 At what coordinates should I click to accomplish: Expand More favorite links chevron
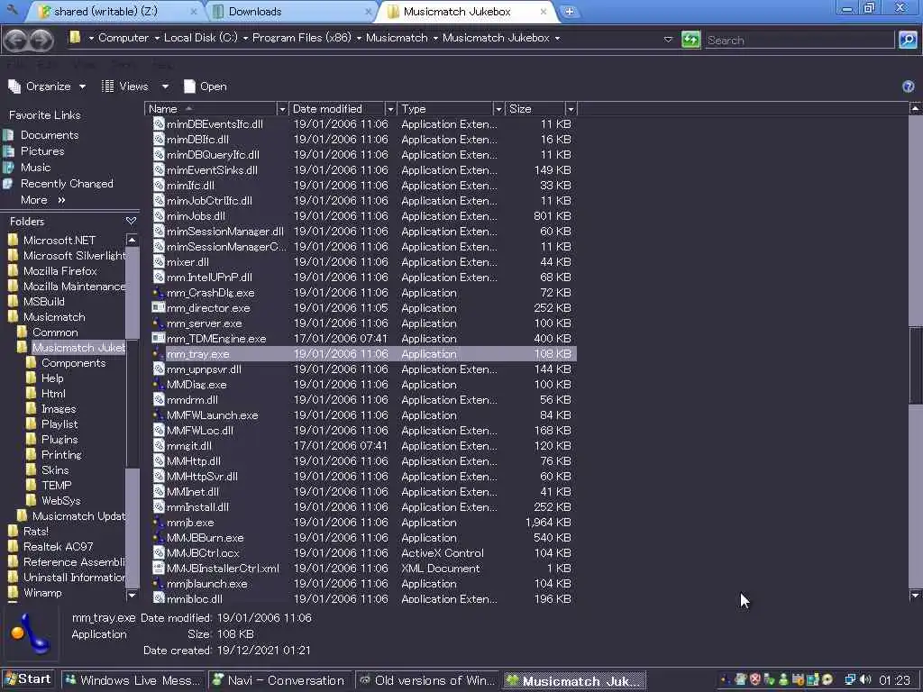(61, 200)
